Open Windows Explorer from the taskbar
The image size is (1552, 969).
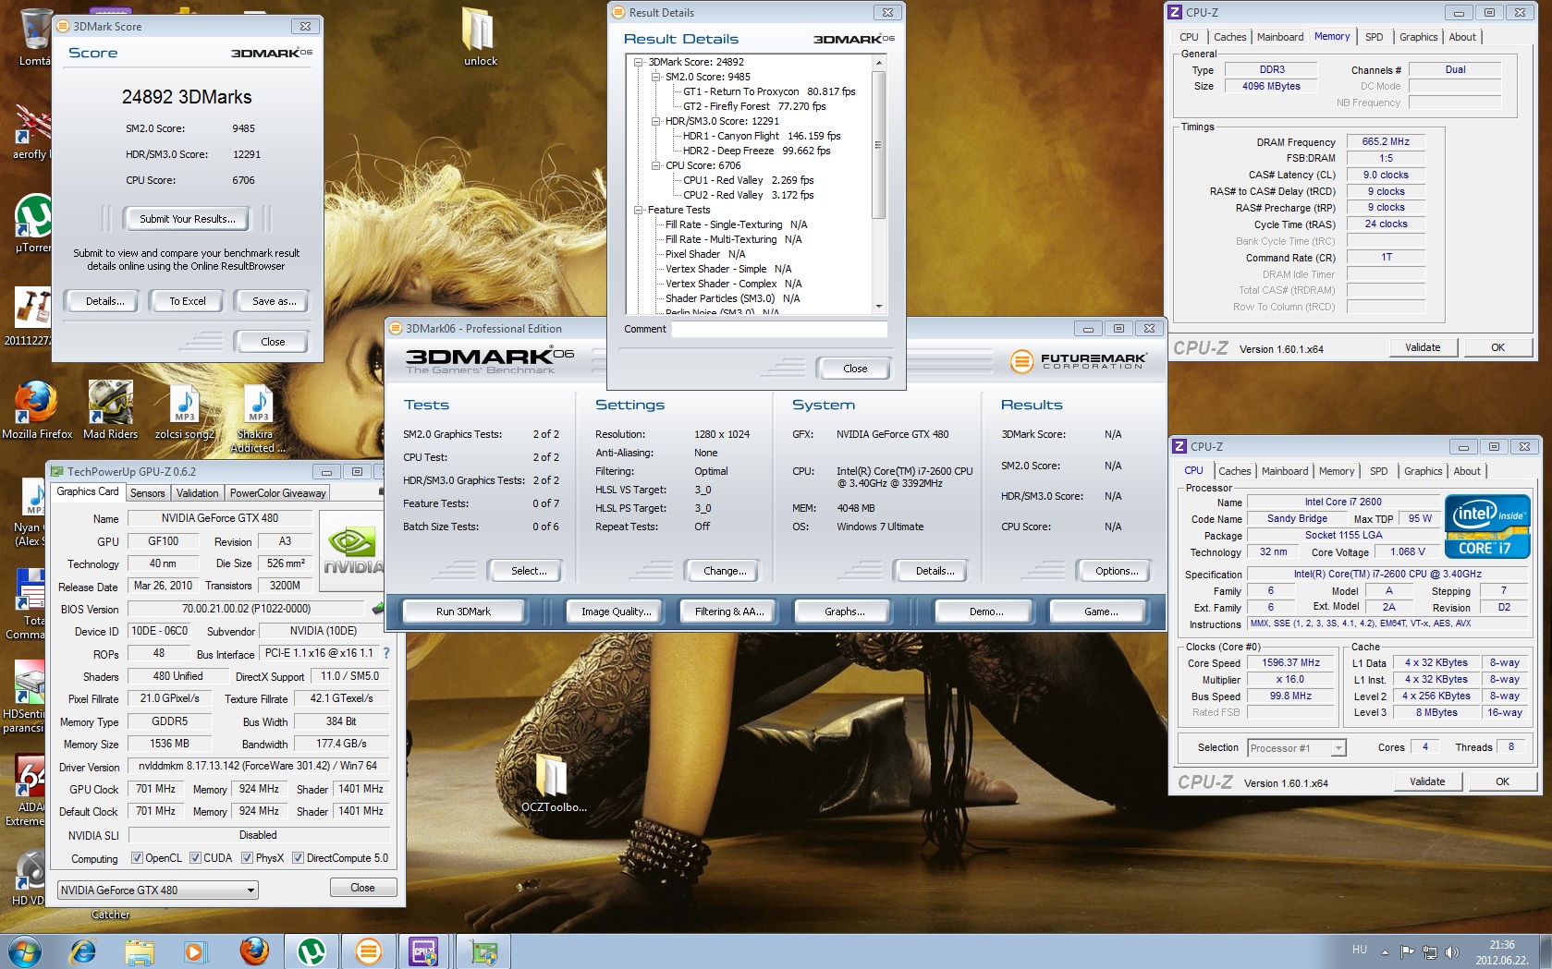(140, 951)
